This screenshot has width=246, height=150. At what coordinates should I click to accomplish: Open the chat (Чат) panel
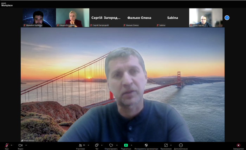(97, 145)
